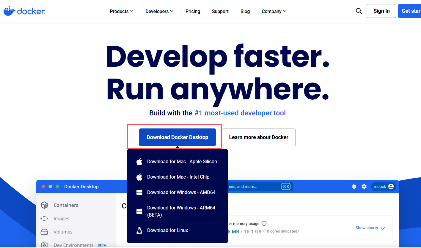Screen dimensions: 421x248
Task: Click the Volumes drive icon in sidebar
Action: 44,232
